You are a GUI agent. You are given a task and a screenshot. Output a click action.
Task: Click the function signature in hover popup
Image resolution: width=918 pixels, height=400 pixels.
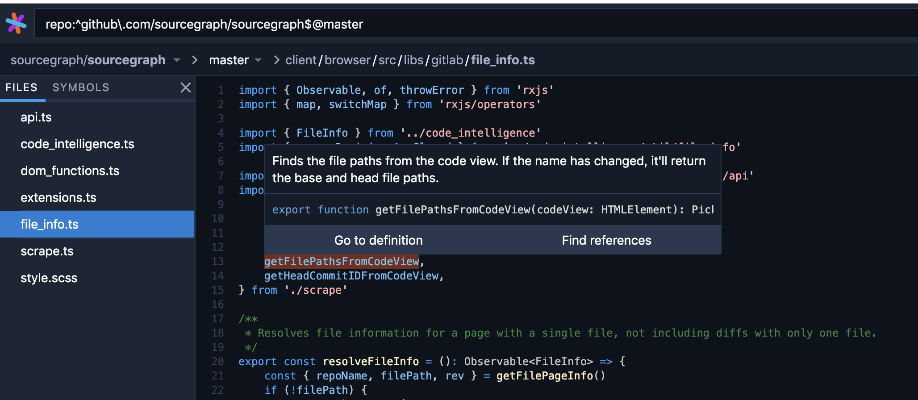click(493, 210)
